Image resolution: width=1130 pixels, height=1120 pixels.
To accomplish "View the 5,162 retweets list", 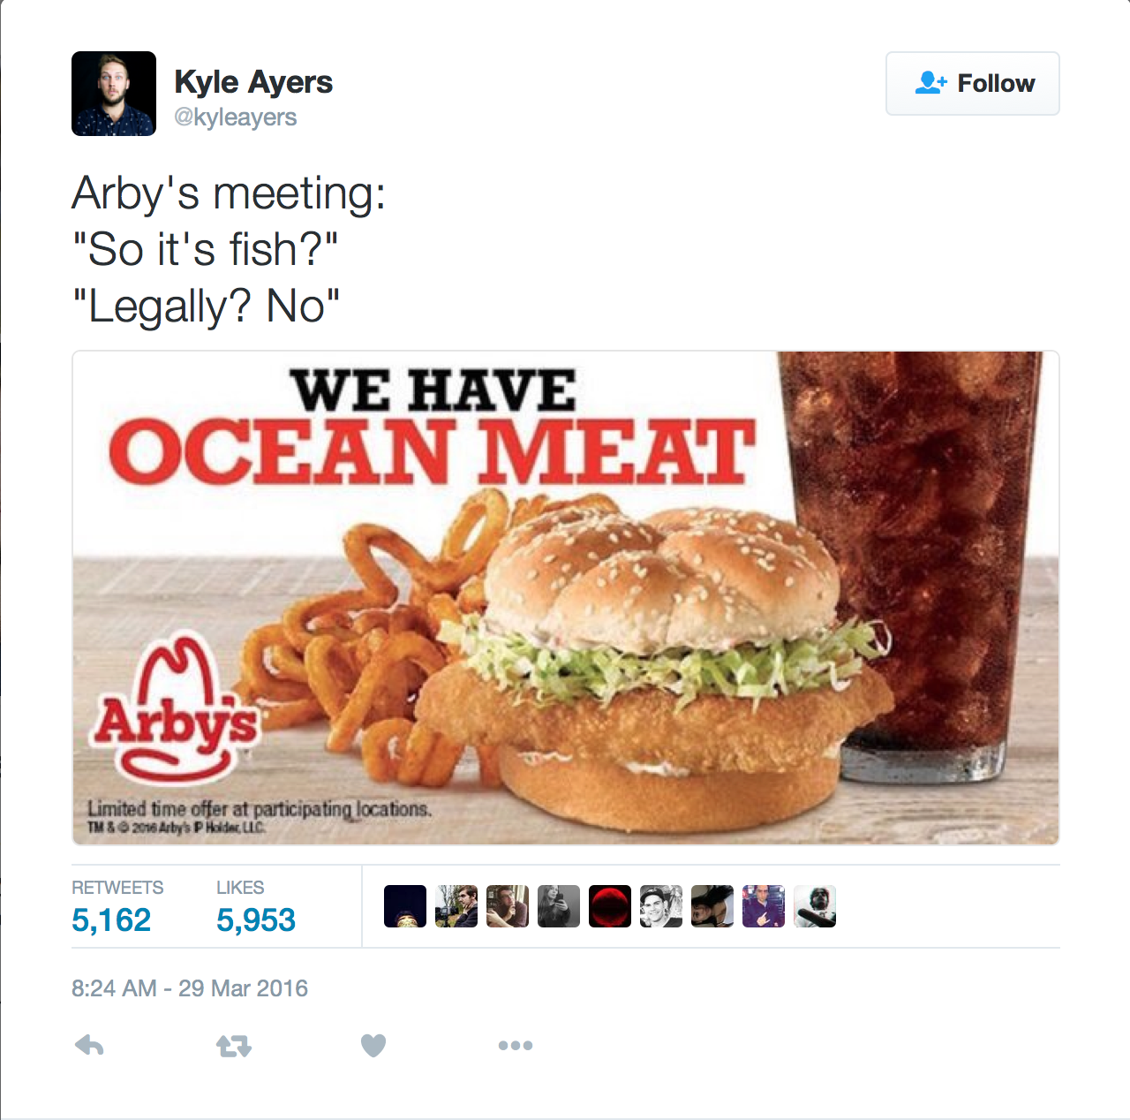I will pyautogui.click(x=117, y=907).
